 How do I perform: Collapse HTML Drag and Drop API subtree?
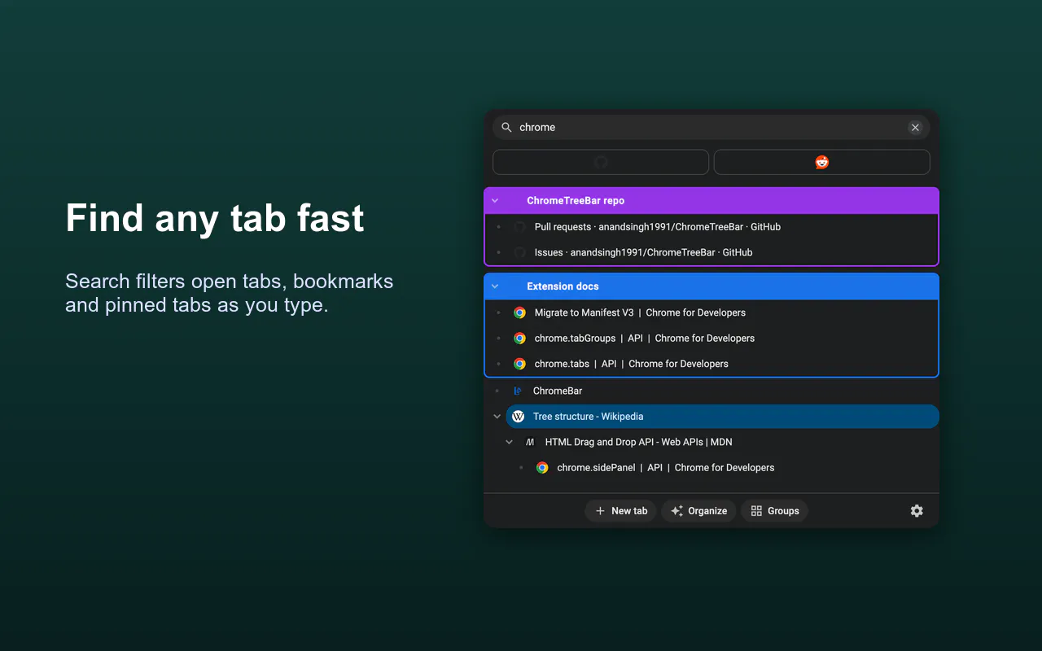[509, 443]
